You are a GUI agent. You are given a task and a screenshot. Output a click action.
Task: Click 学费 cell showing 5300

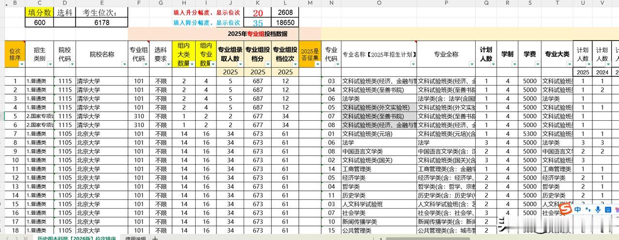(530, 134)
